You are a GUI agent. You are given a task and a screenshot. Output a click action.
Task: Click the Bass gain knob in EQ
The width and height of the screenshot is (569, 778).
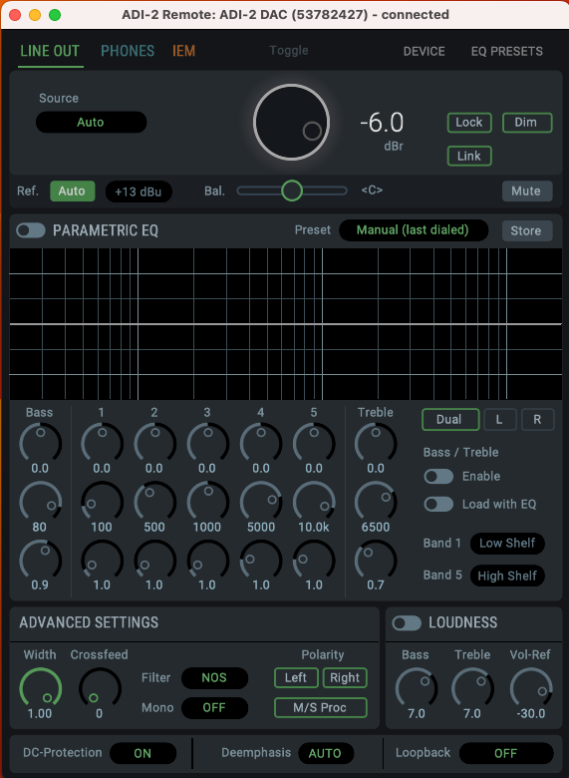pos(40,441)
